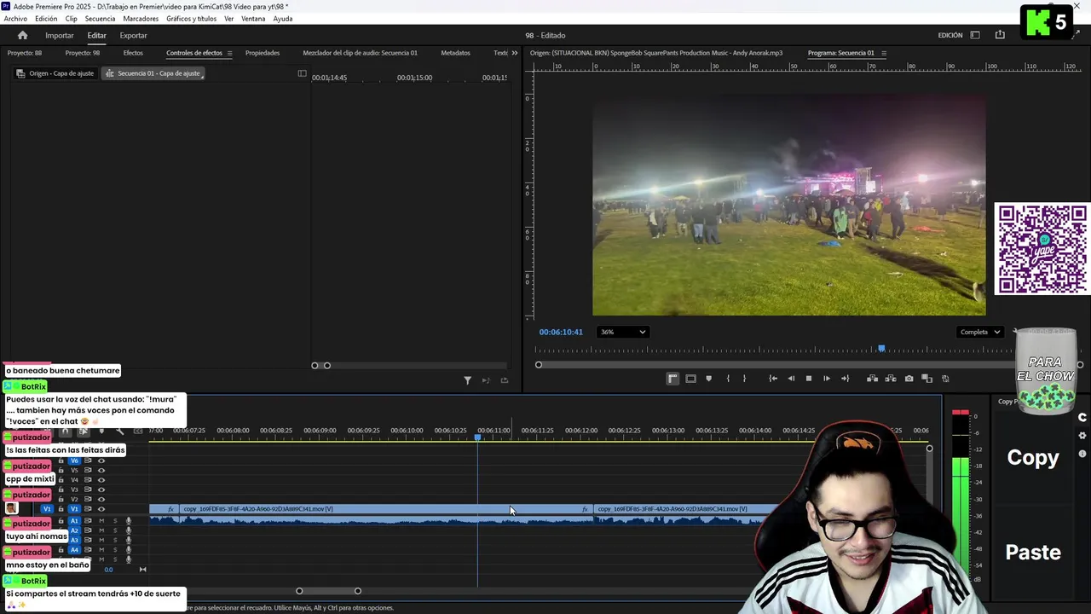Target track V1 with the V1 label
1091x614 pixels.
pyautogui.click(x=74, y=509)
